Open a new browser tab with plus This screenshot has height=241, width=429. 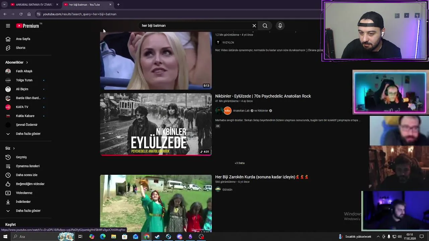coord(118,5)
